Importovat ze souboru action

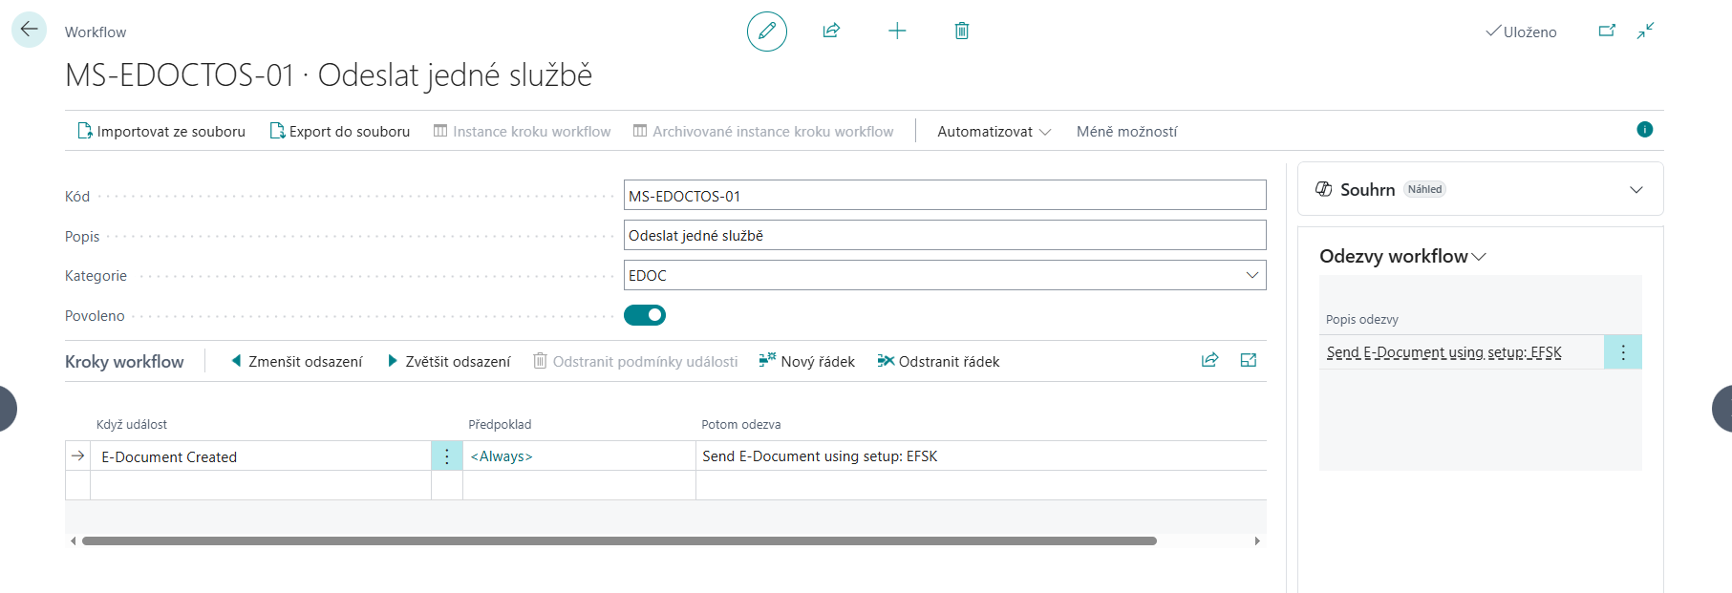(161, 131)
